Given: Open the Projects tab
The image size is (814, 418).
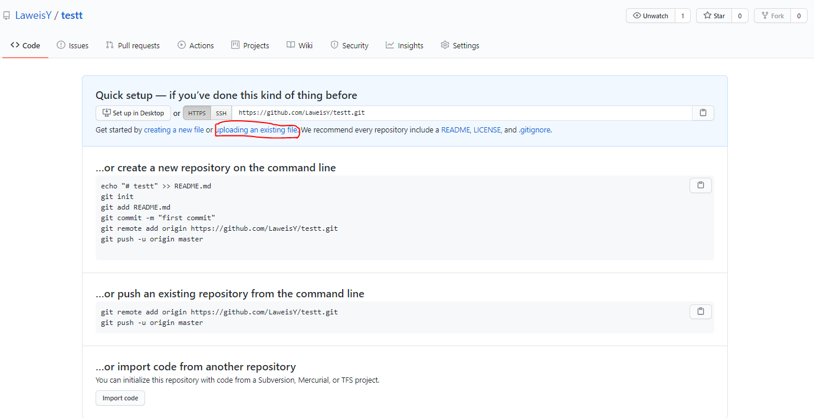Looking at the screenshot, I should (x=250, y=45).
